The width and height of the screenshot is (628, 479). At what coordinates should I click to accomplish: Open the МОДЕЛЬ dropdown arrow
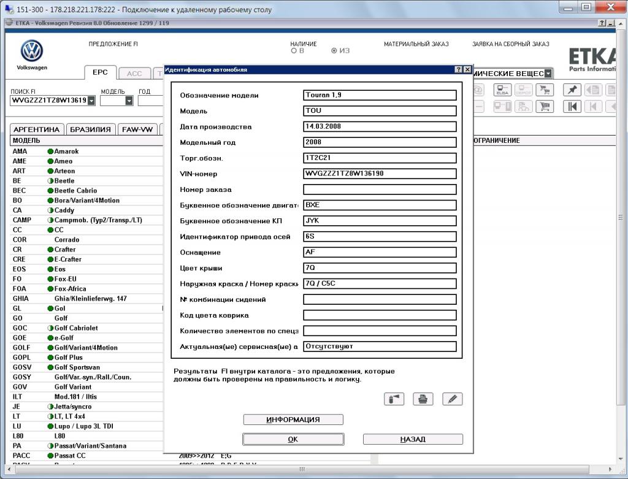[x=129, y=101]
